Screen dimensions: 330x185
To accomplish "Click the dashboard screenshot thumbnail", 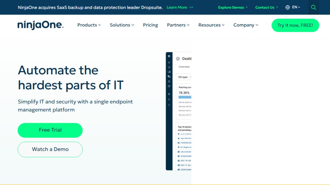I will click(179, 111).
